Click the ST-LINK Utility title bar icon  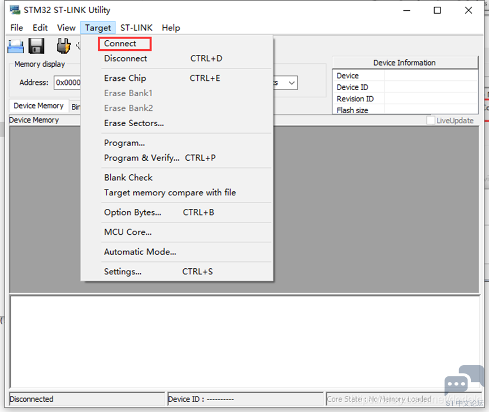pyautogui.click(x=15, y=10)
